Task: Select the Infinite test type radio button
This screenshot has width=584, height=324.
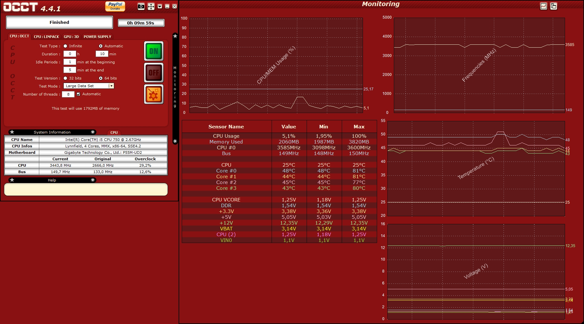Action: click(x=65, y=46)
